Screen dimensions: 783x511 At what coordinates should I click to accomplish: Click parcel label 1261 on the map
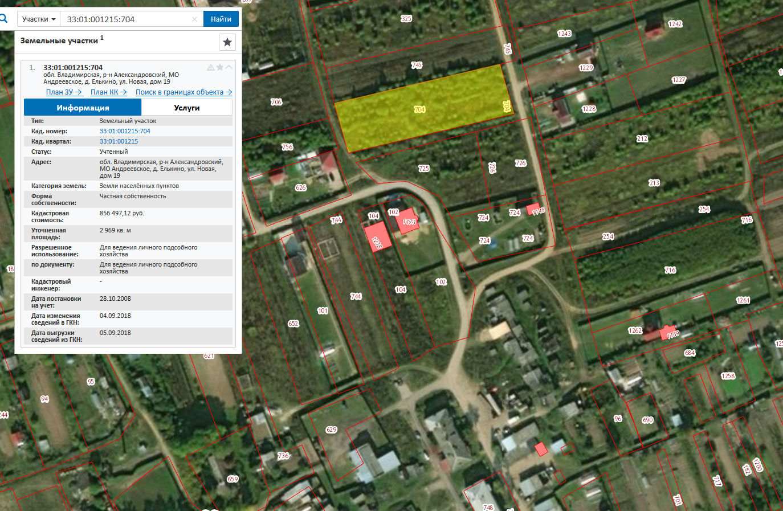click(x=743, y=300)
